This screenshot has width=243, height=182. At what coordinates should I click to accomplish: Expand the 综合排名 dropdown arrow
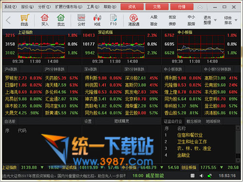click(236, 20)
